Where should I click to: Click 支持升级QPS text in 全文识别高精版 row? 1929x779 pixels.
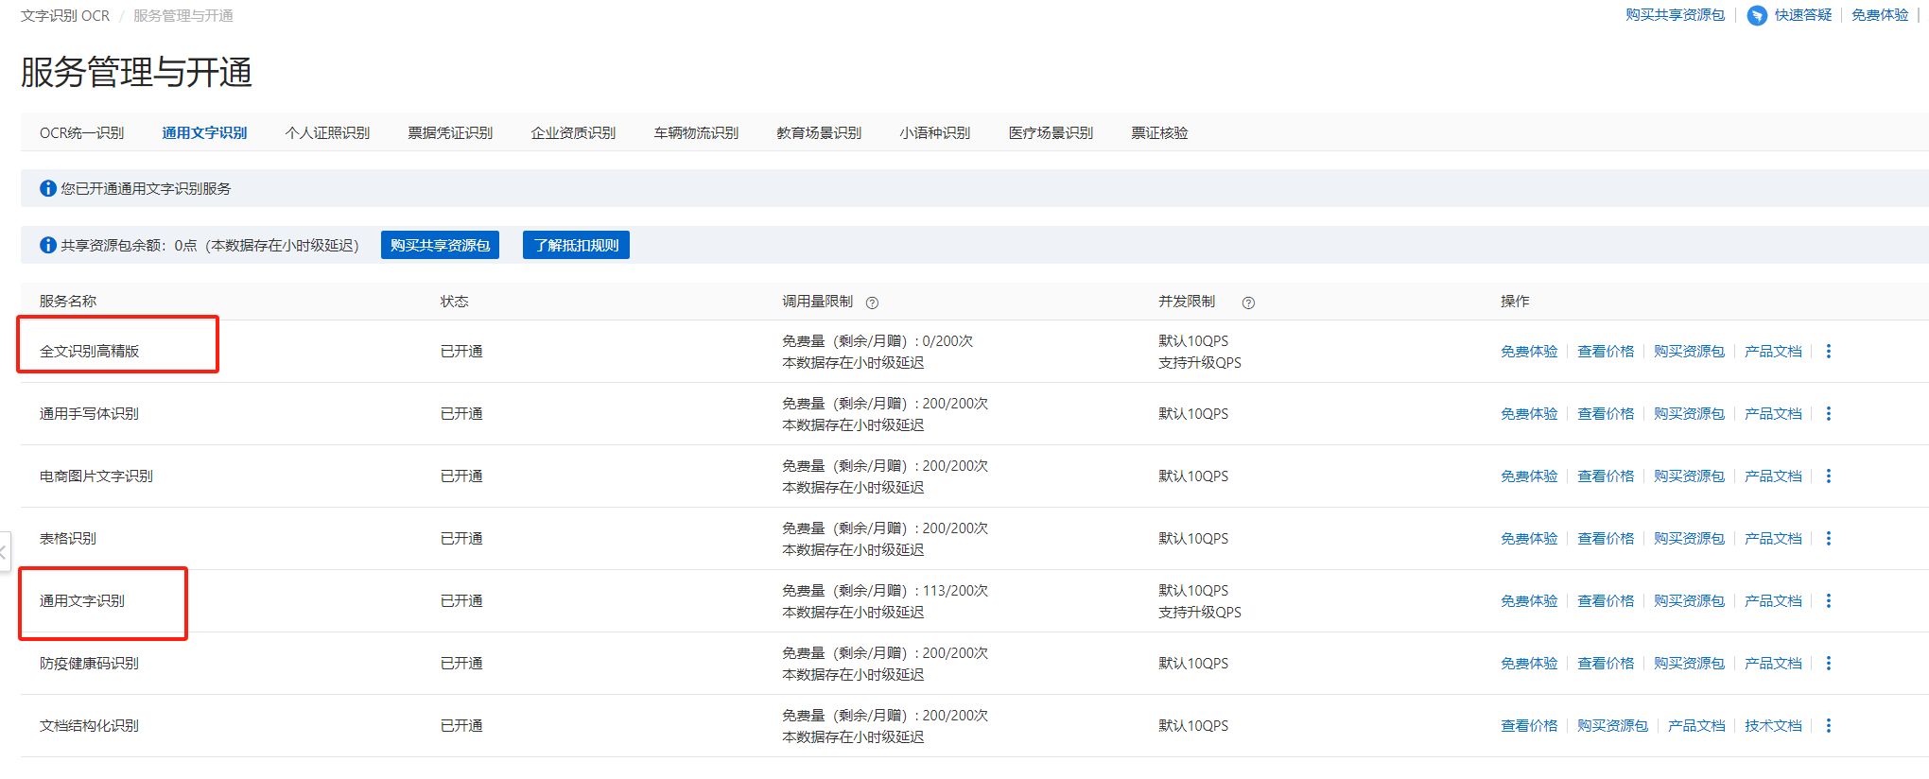[1200, 362]
